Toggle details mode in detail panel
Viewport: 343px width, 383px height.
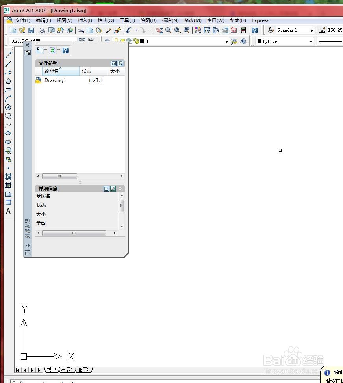[106, 189]
